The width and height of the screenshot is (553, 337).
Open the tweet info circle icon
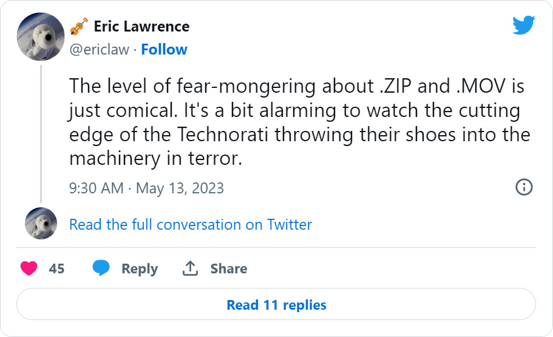pyautogui.click(x=524, y=187)
